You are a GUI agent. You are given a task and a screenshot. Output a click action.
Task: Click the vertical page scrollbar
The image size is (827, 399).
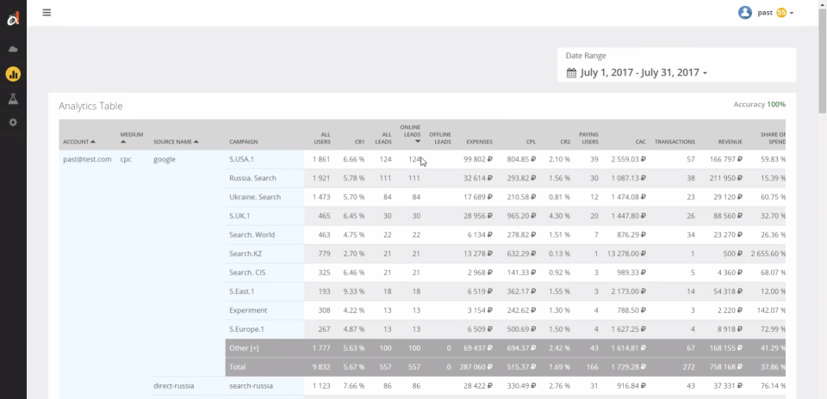(x=822, y=172)
